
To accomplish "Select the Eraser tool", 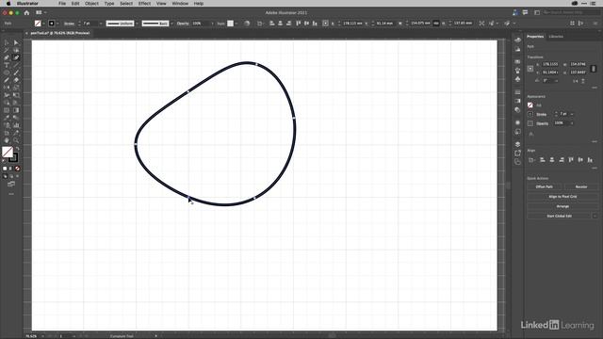I will (x=16, y=80).
